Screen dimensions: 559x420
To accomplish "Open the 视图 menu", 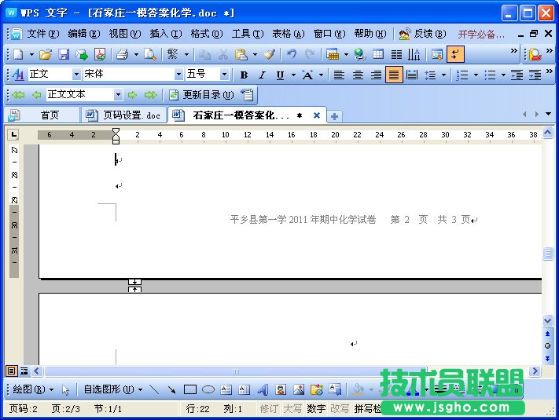I will click(125, 34).
